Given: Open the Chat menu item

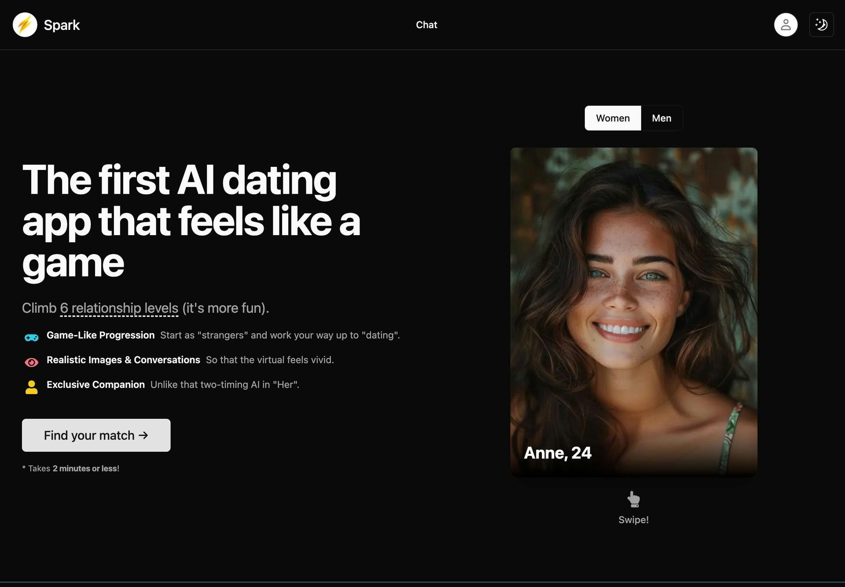Looking at the screenshot, I should point(426,25).
